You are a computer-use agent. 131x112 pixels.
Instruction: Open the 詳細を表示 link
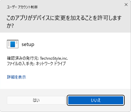(x=16, y=77)
